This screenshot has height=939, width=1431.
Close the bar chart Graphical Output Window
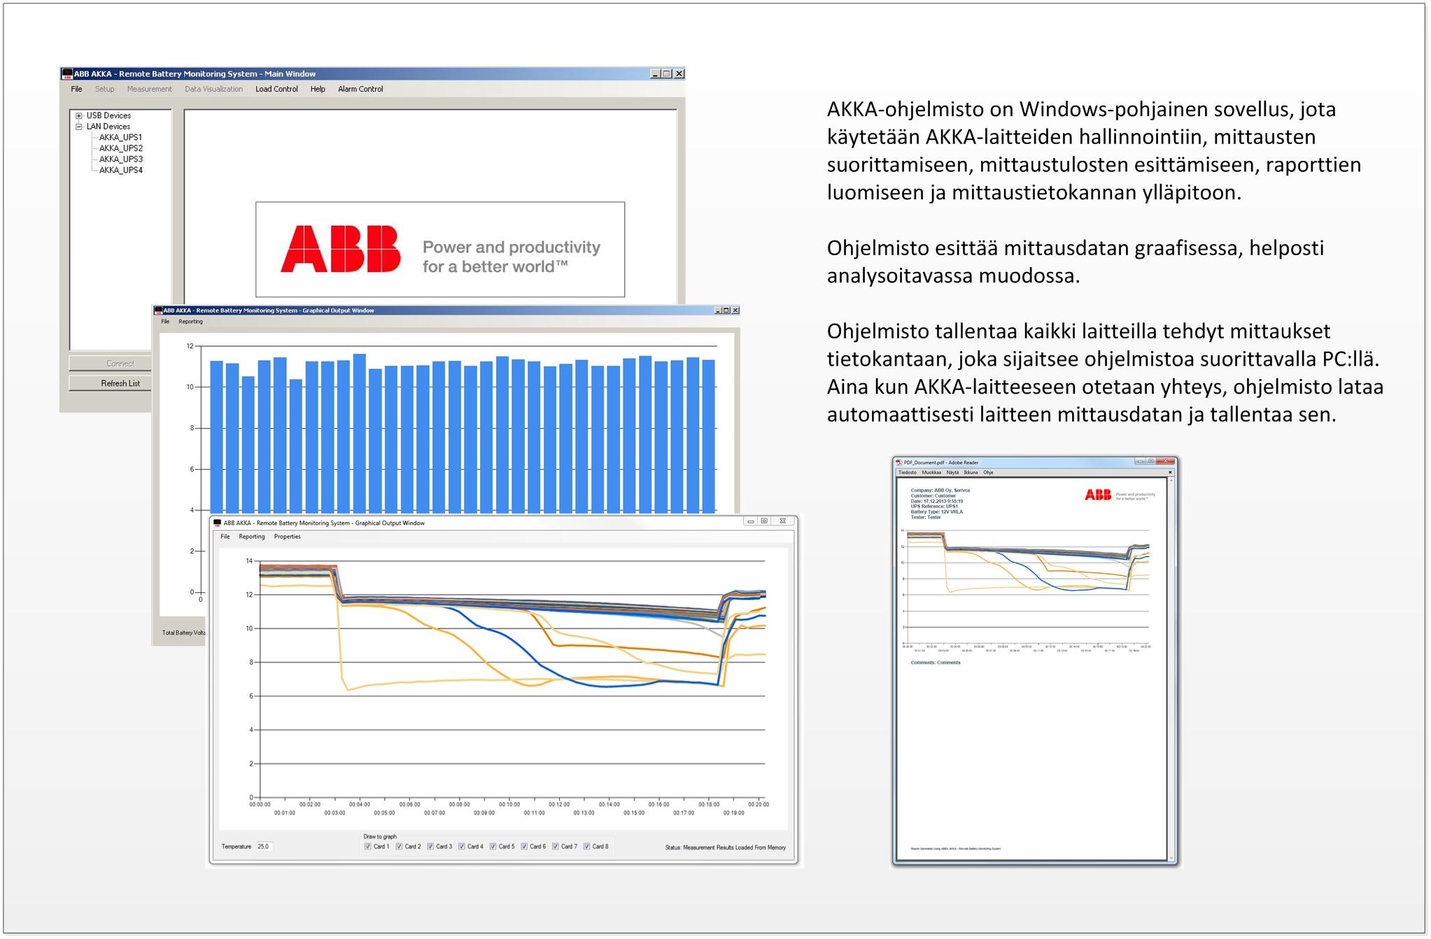tap(735, 310)
